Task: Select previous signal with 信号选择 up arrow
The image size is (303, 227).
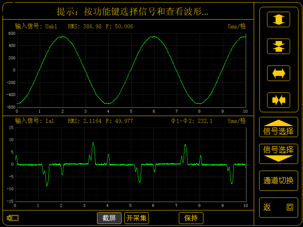Action: 278,127
